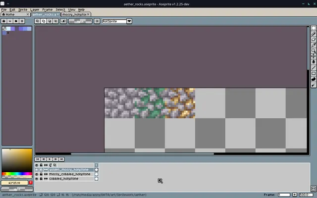Choose the replace selection mode icon
The height and width of the screenshot is (198, 317).
pyautogui.click(x=38, y=21)
